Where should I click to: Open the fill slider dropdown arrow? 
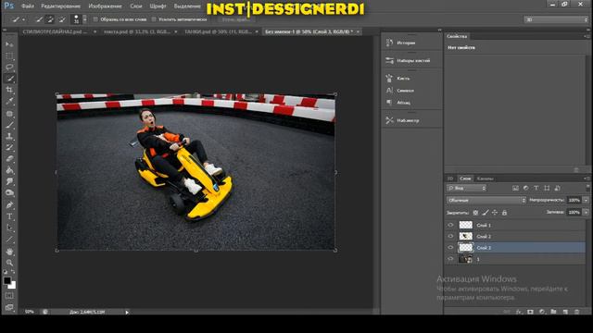point(586,213)
